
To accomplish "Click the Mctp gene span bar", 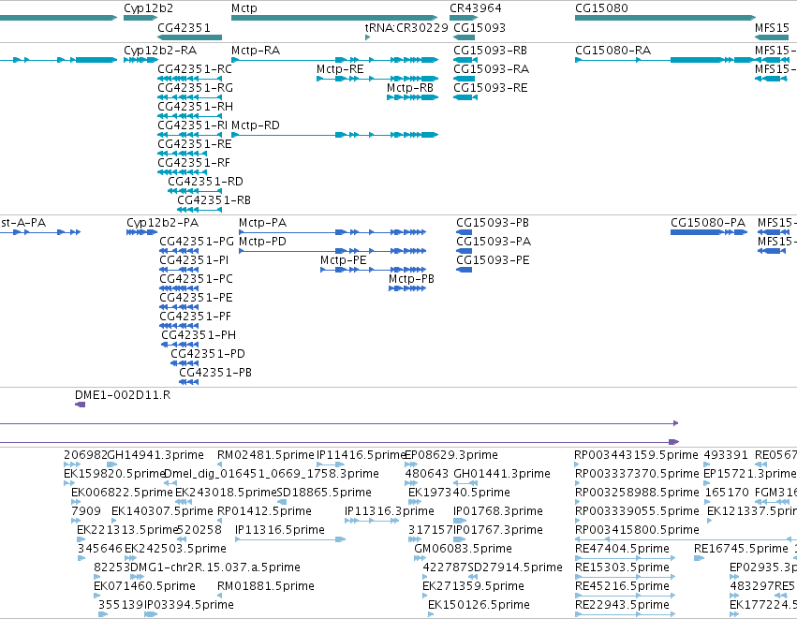I will point(334,18).
